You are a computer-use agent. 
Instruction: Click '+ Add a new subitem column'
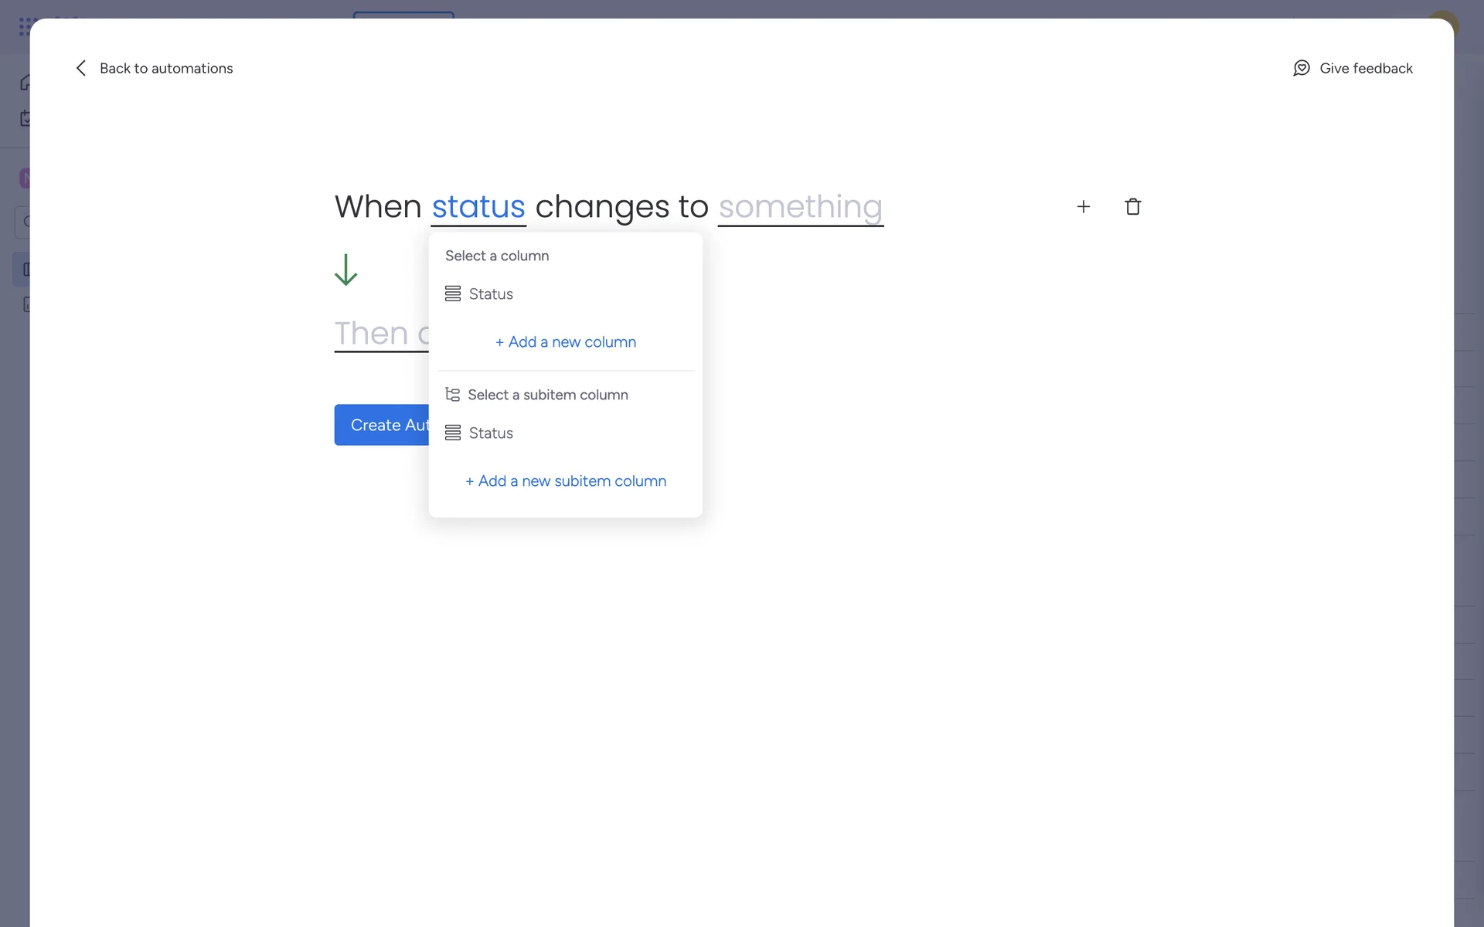pos(566,481)
